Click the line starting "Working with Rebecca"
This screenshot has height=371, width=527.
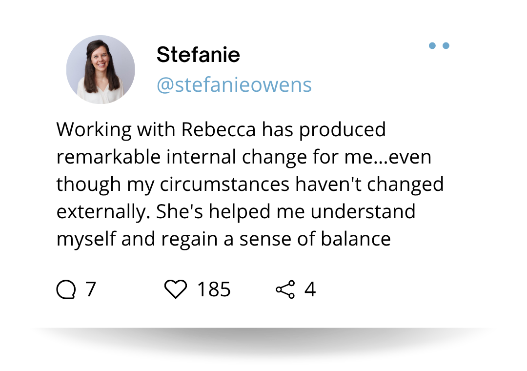pos(221,130)
